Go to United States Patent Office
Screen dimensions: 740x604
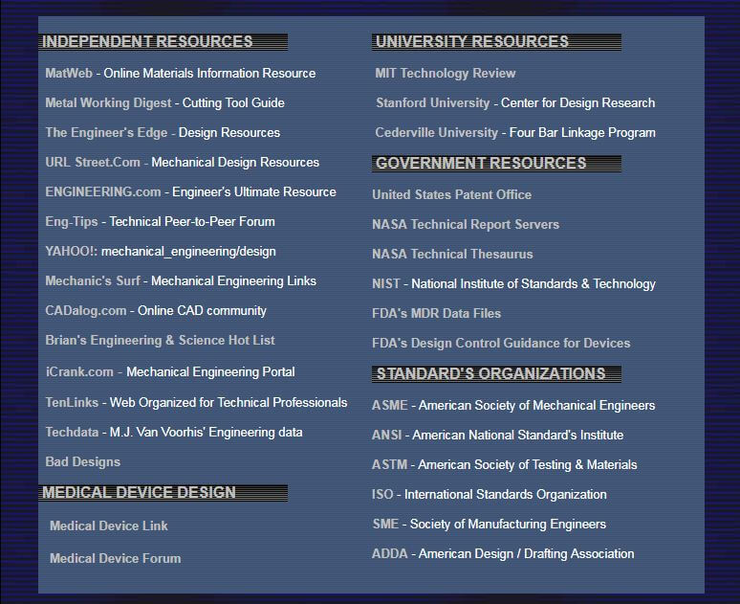451,194
